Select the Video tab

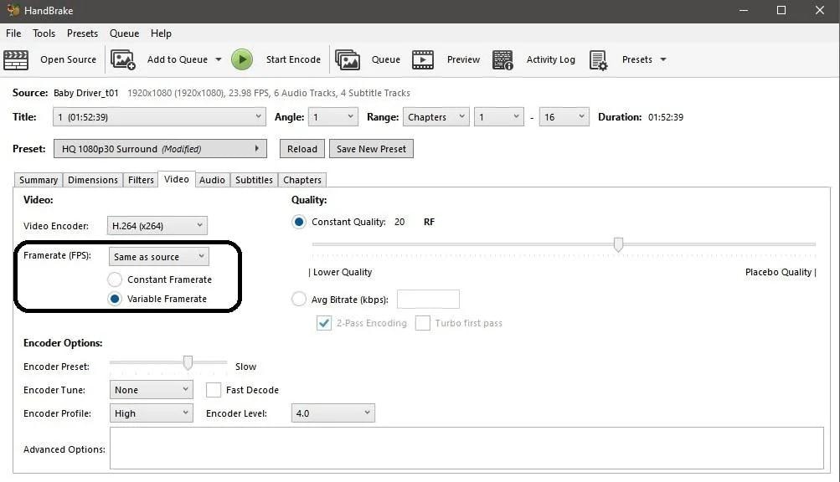click(x=176, y=179)
